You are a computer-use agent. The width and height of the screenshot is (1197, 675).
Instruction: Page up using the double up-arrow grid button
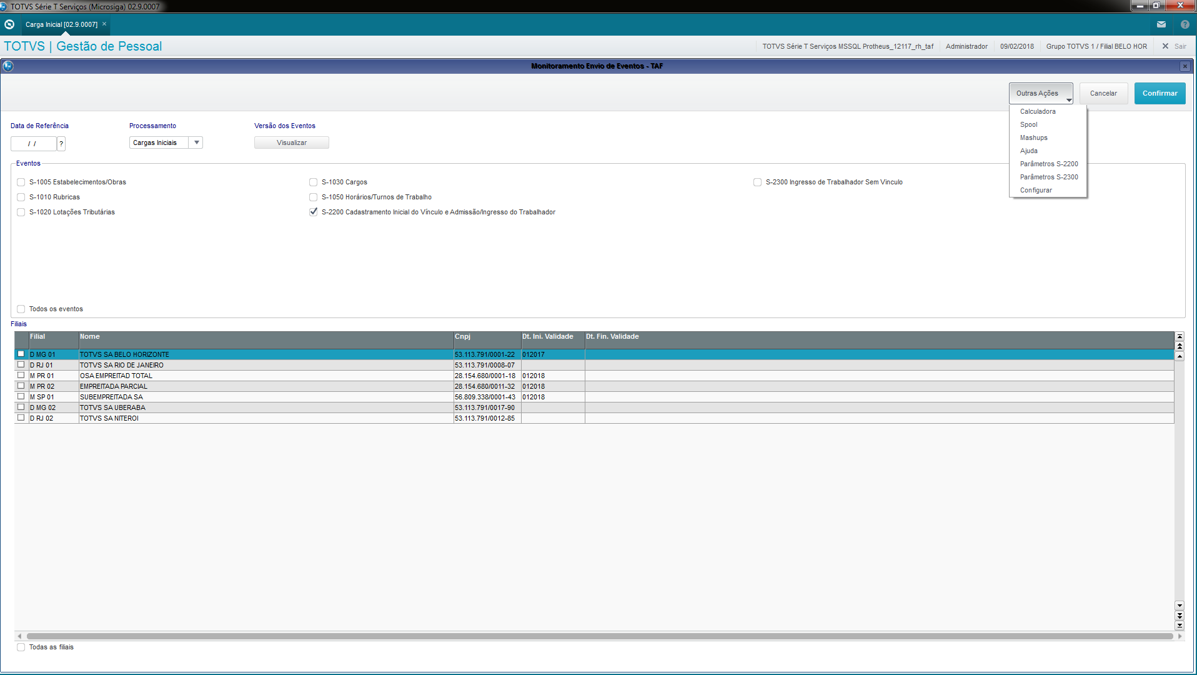1180,346
